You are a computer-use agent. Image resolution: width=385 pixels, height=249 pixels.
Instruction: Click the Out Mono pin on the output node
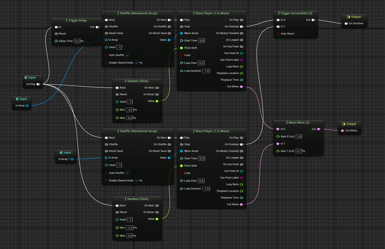[x=344, y=130]
